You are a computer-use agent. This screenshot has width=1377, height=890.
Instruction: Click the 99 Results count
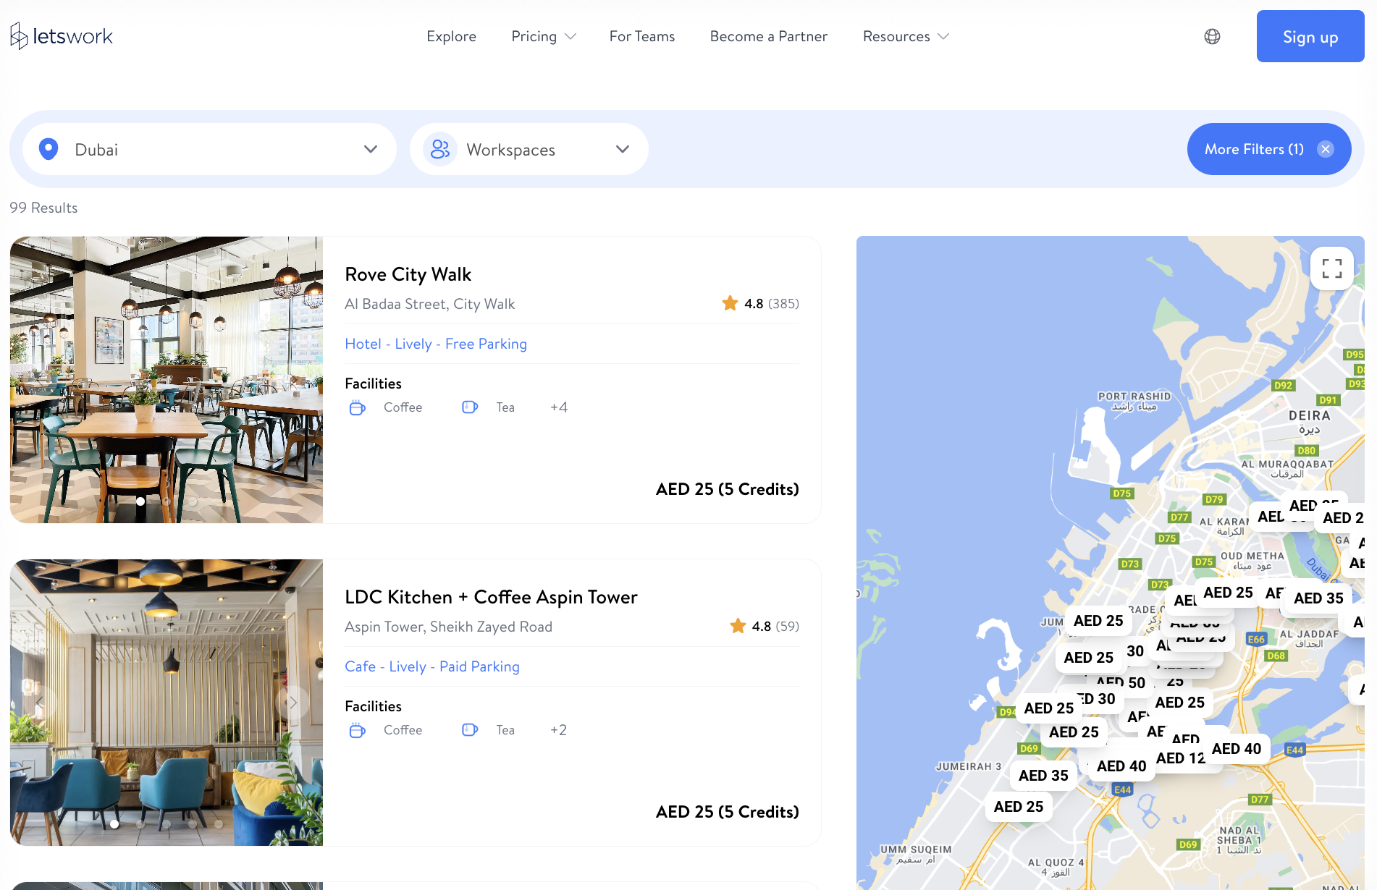[43, 208]
